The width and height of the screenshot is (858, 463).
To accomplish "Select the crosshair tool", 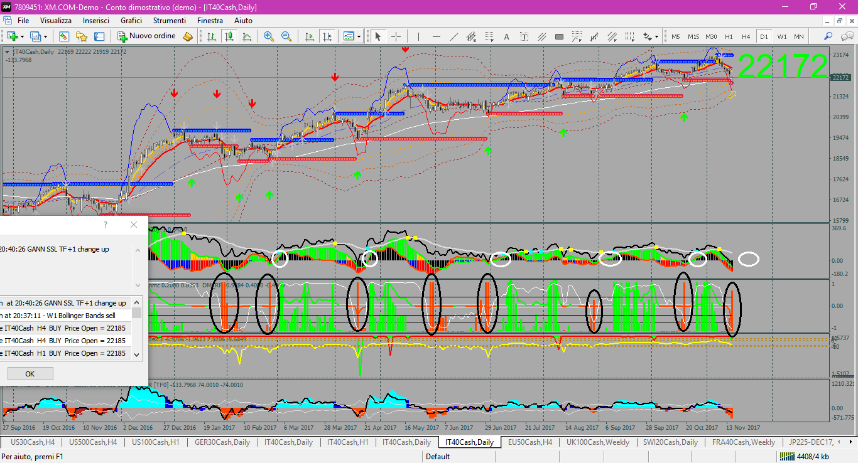I will [396, 36].
